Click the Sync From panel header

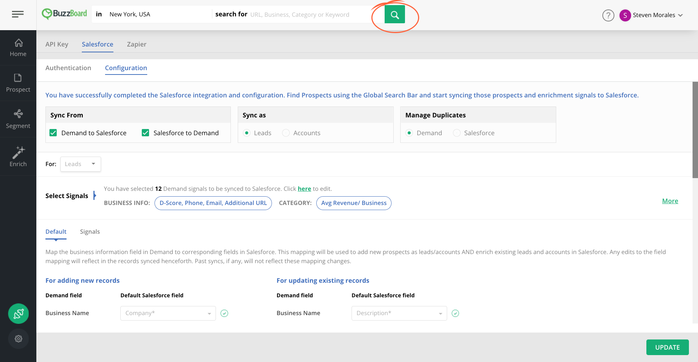click(x=138, y=115)
